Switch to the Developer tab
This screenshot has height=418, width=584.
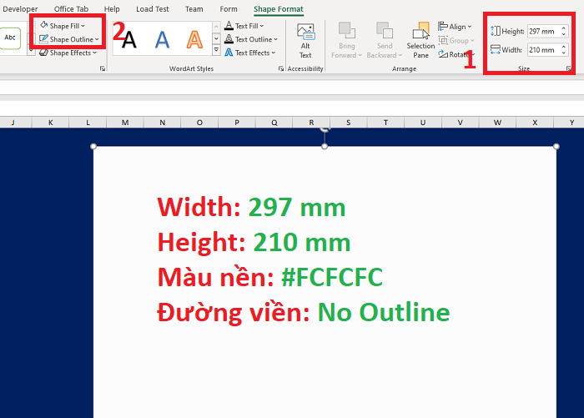tap(20, 9)
